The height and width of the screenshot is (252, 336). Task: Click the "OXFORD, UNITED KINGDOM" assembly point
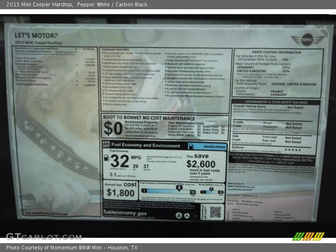294,84
